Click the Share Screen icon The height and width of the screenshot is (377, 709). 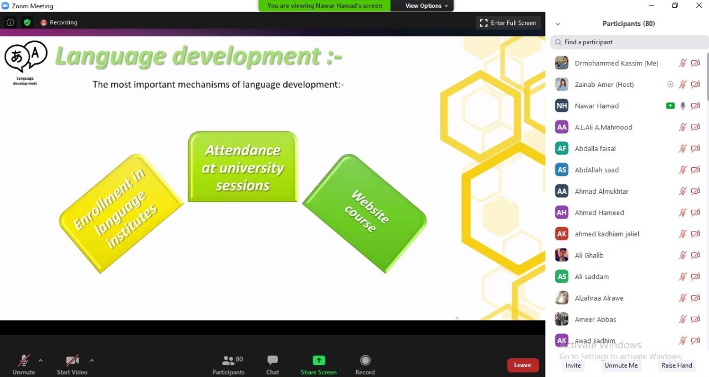(x=318, y=360)
